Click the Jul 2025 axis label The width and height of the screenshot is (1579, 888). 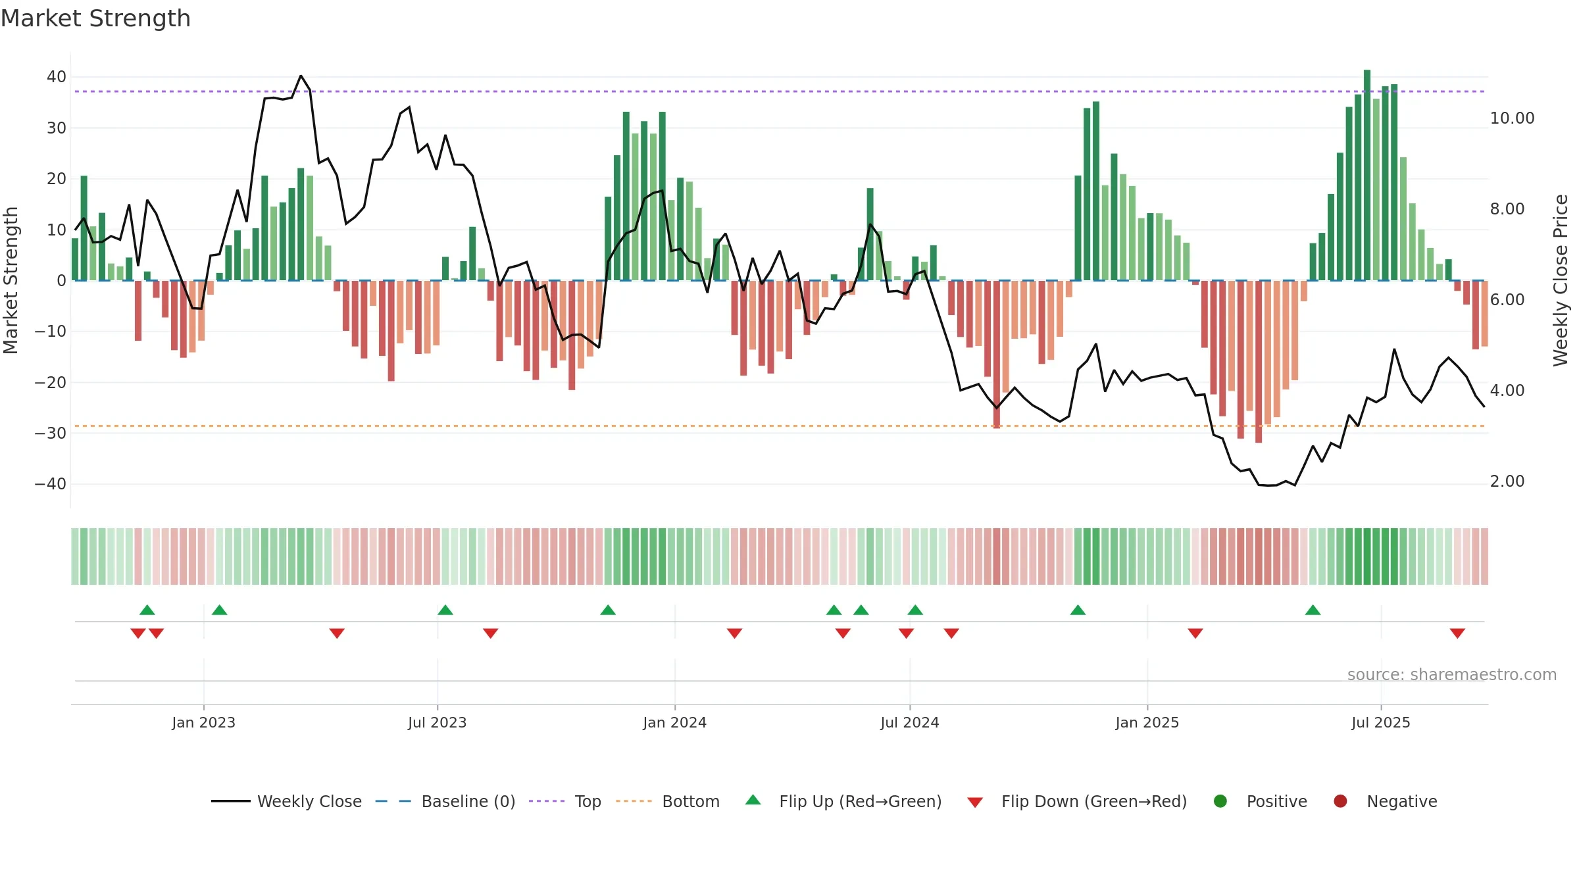[1381, 722]
